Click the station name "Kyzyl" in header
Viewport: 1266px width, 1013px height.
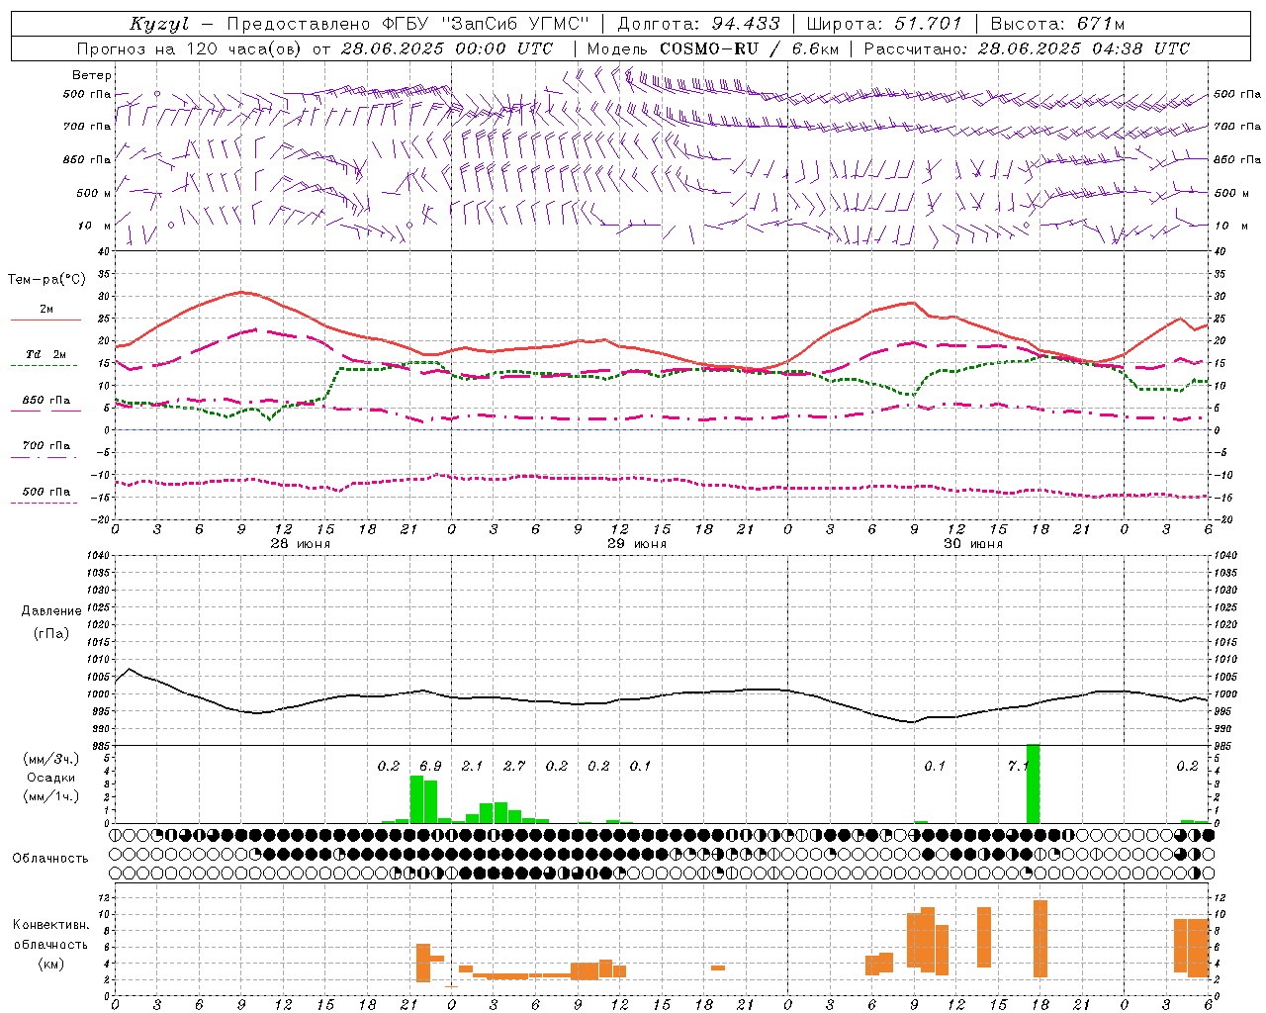(x=158, y=24)
